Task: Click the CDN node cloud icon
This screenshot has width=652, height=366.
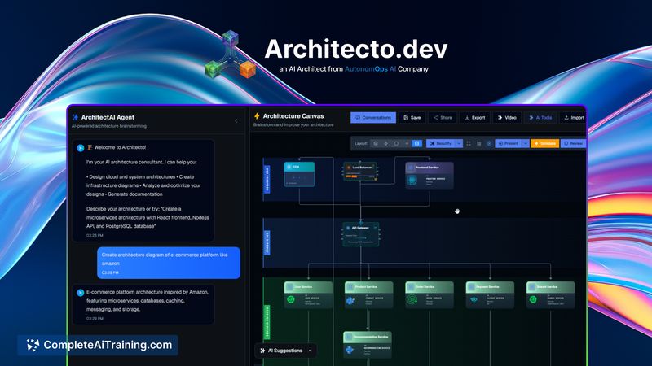Action: pos(289,167)
